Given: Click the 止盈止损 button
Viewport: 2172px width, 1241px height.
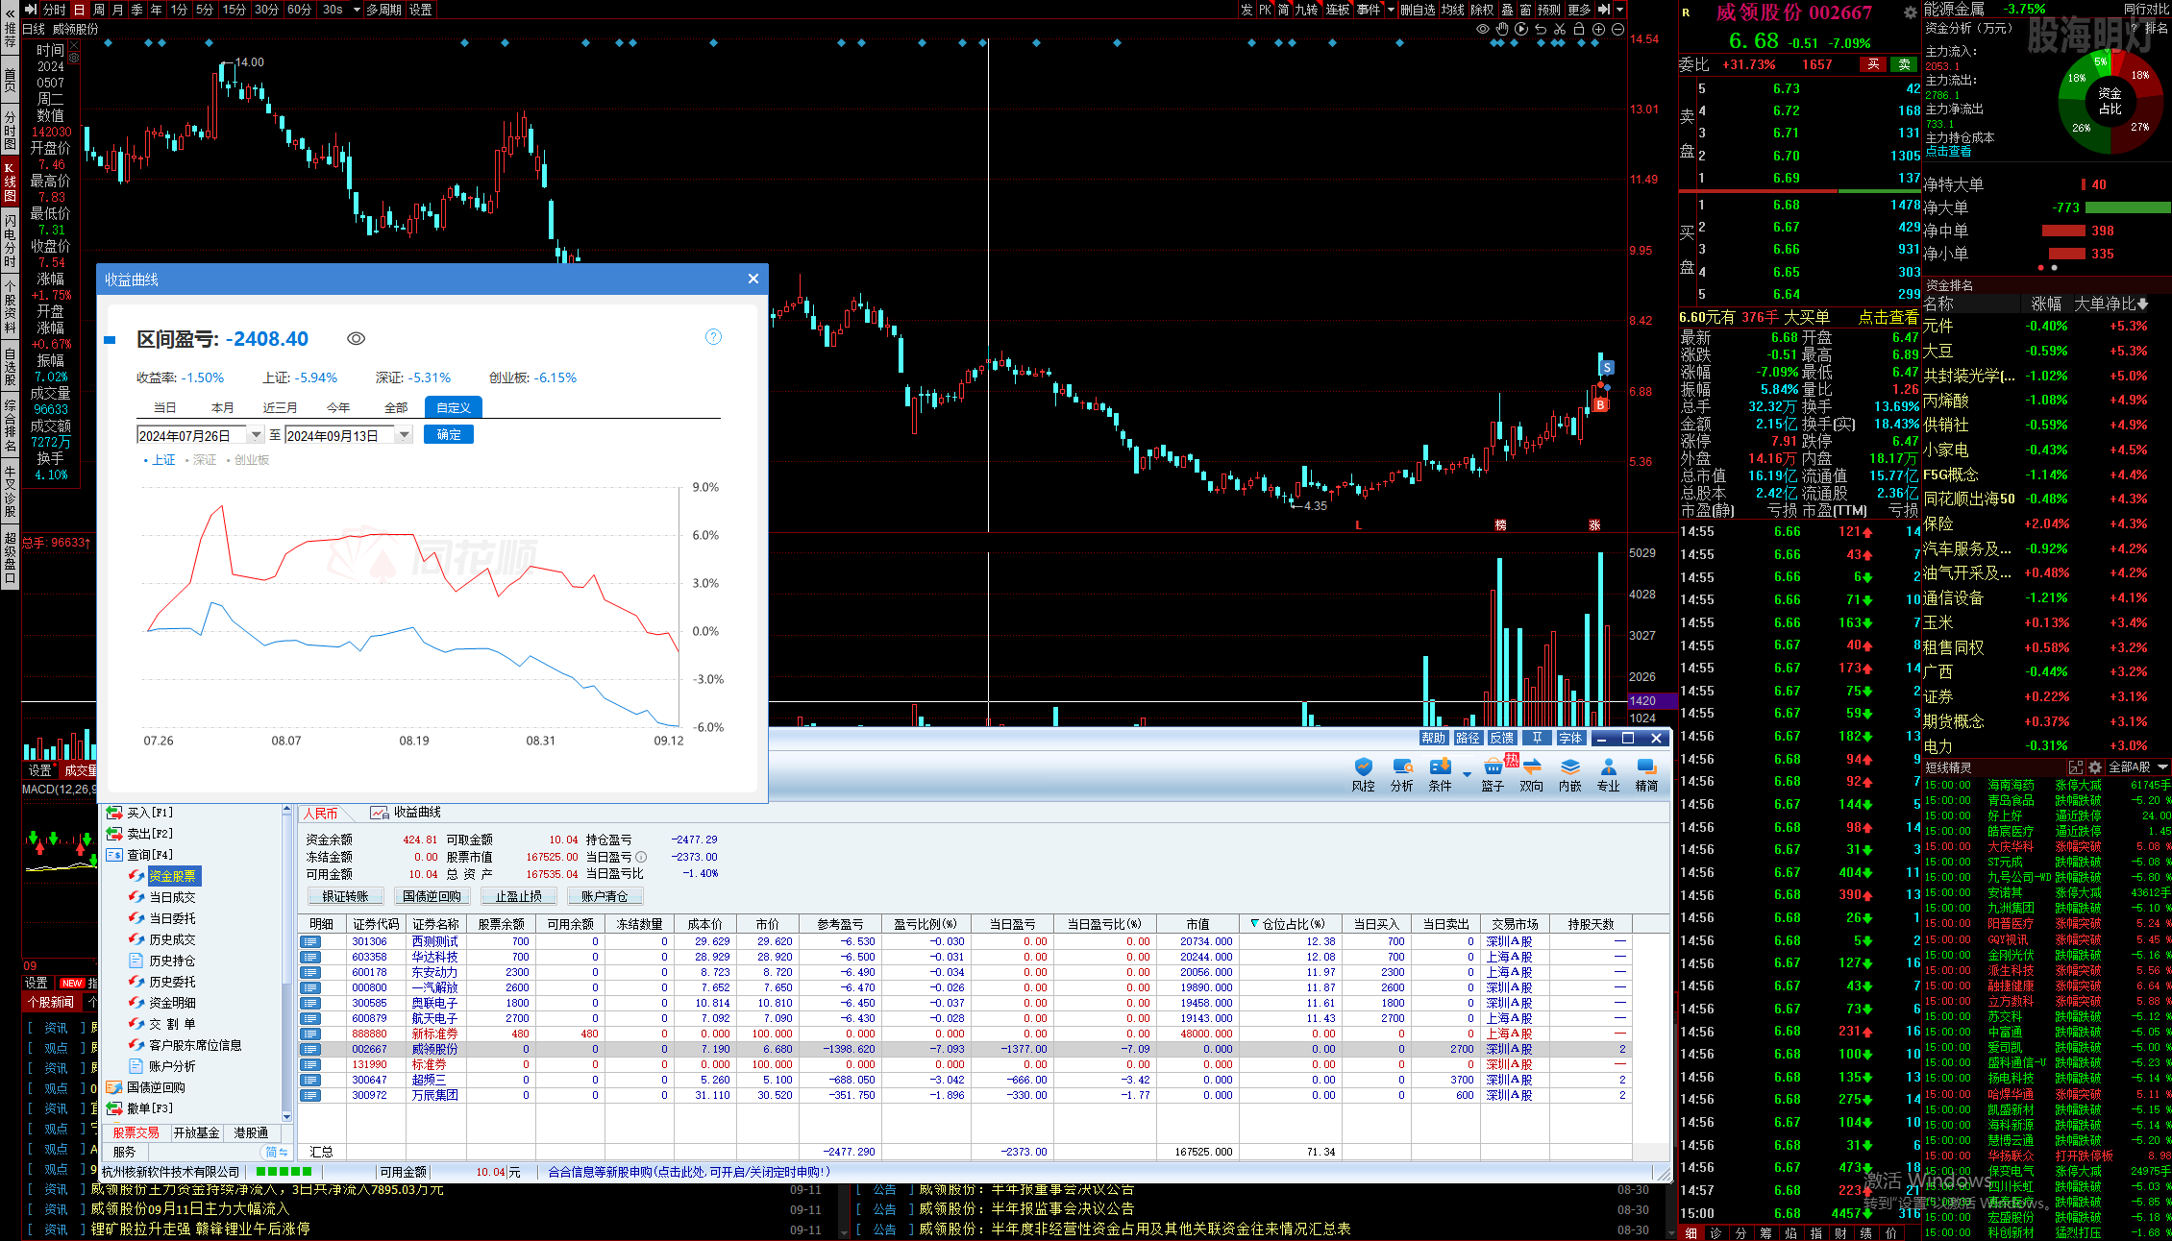Looking at the screenshot, I should (x=519, y=896).
